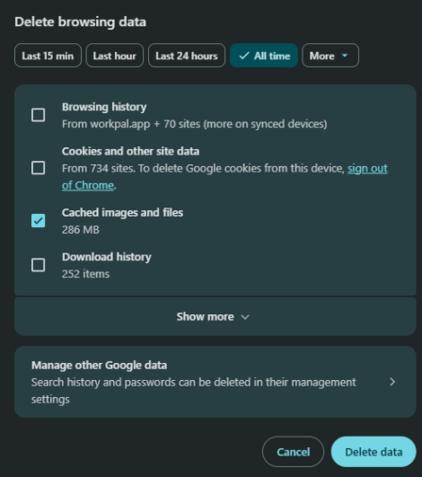Click the 286 MB cache size text
This screenshot has height=477, width=422.
(x=81, y=230)
